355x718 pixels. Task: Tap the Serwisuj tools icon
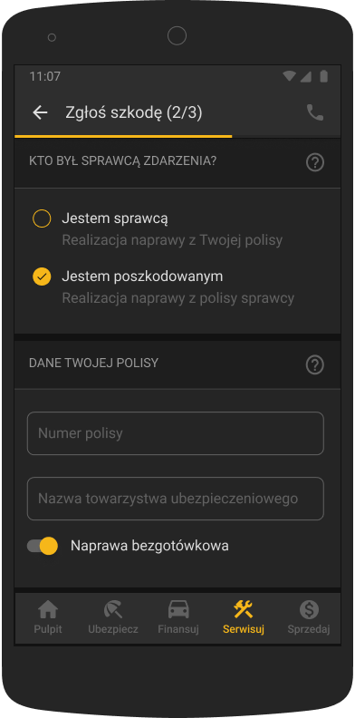coord(244,610)
